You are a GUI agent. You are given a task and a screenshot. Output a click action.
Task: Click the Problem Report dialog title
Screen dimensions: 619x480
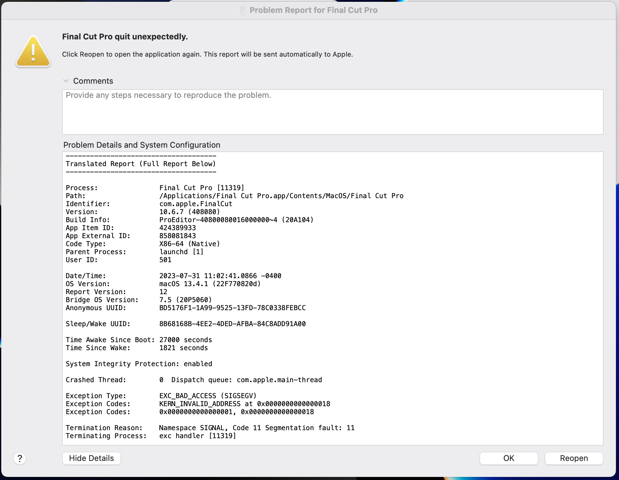pyautogui.click(x=313, y=10)
